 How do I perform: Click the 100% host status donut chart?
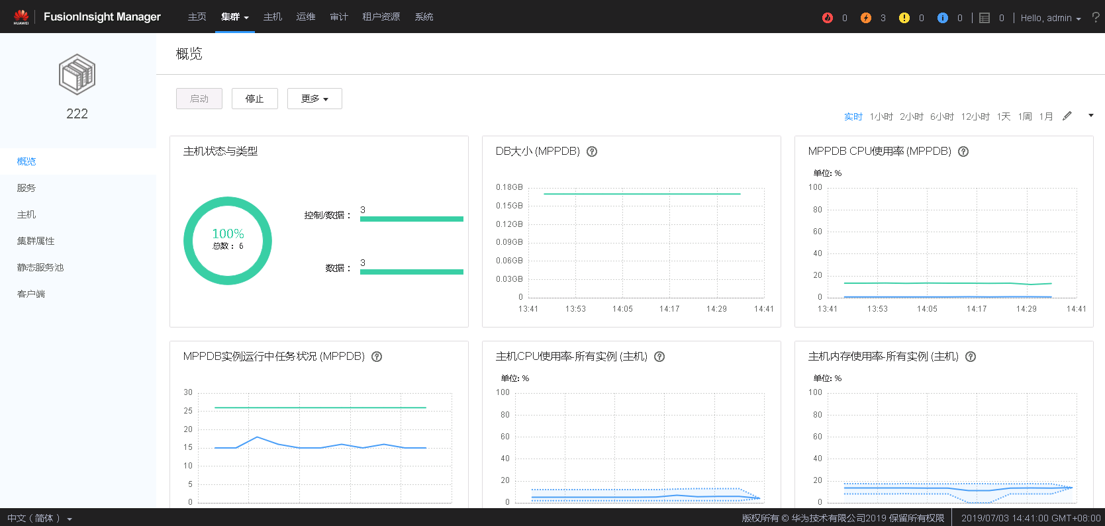coord(228,240)
